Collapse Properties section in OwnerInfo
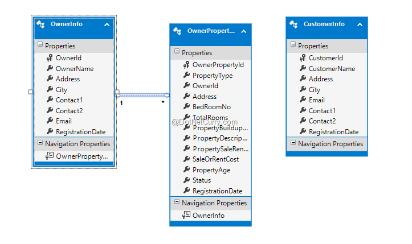Image resolution: width=412 pixels, height=244 pixels. coord(40,46)
